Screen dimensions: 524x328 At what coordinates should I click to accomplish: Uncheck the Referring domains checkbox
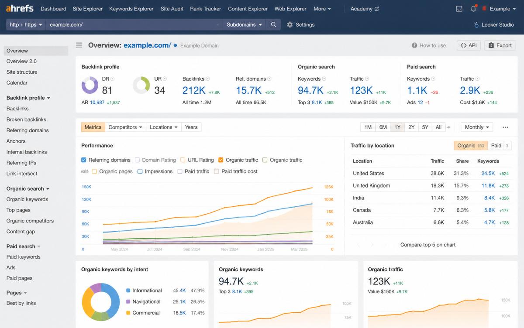click(84, 160)
